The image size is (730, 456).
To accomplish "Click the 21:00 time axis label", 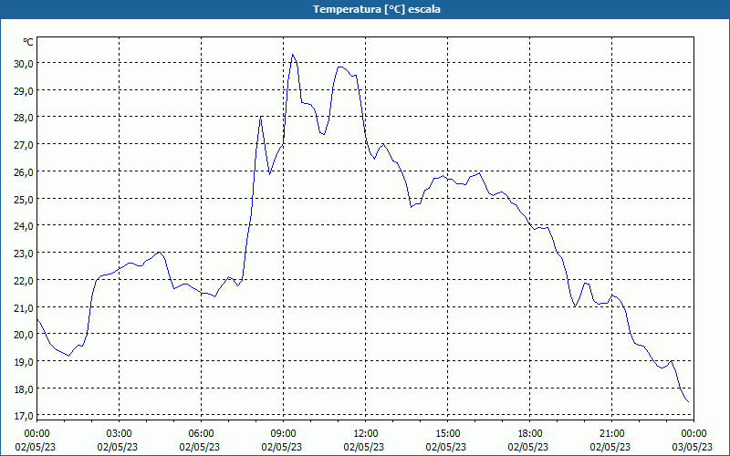I will (611, 434).
